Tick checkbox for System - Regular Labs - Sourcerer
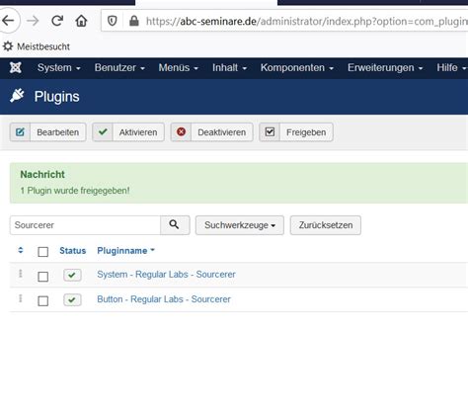 point(43,277)
